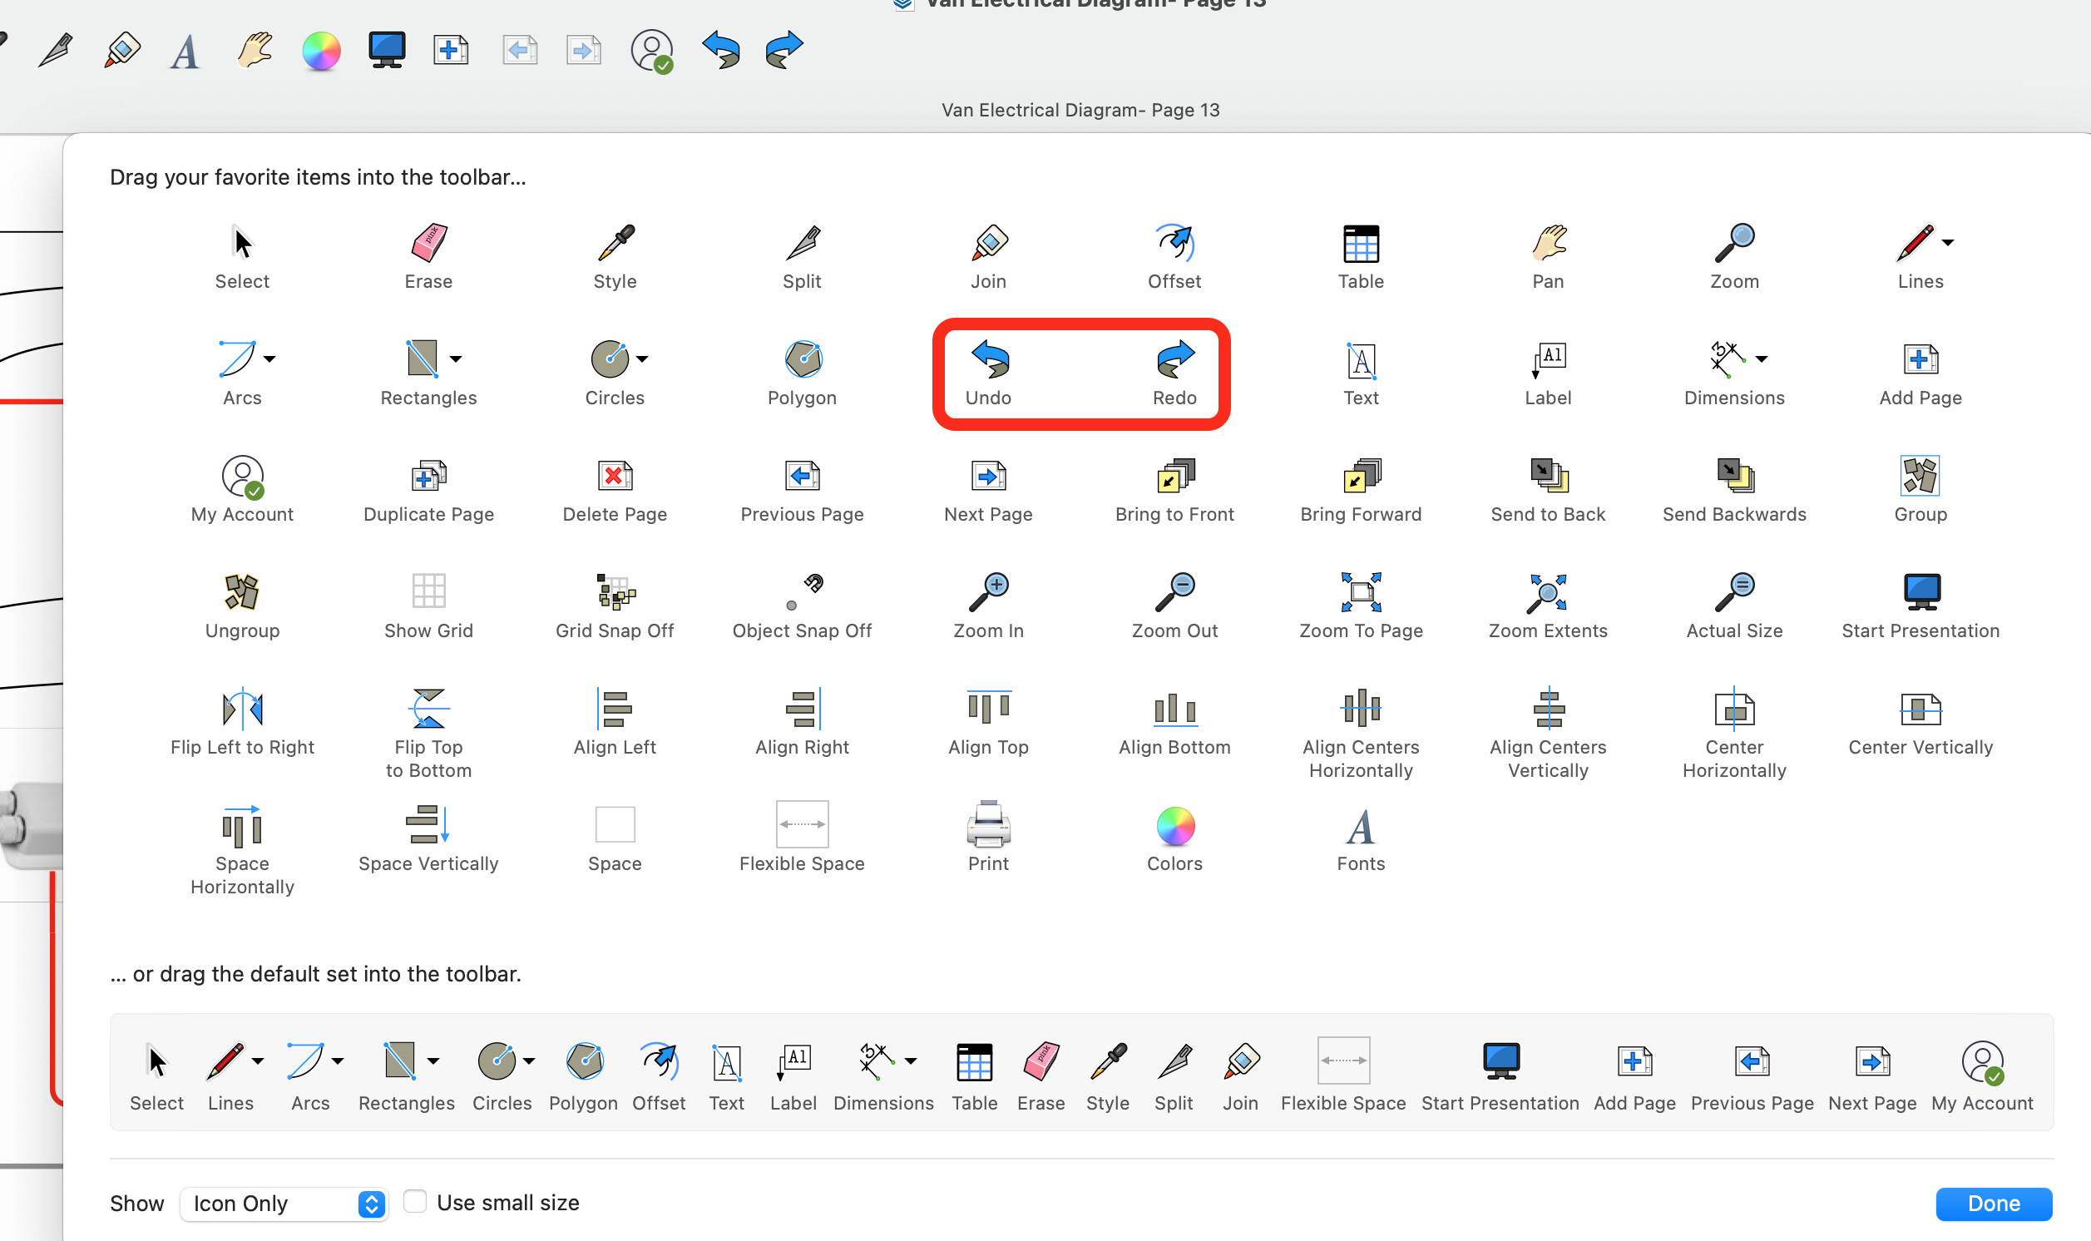Select the Offset tool in the palette
The height and width of the screenshot is (1241, 2091).
pyautogui.click(x=1174, y=256)
